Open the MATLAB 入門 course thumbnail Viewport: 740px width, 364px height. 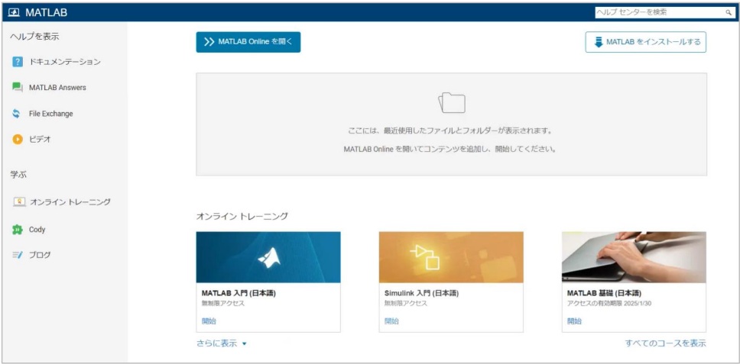268,257
